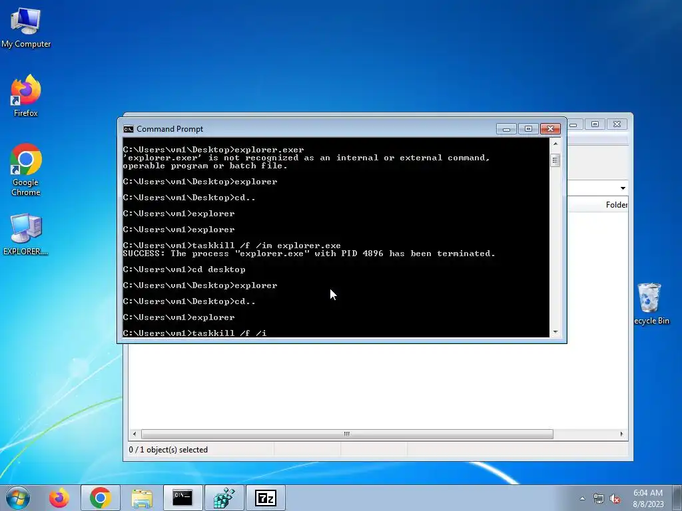The width and height of the screenshot is (682, 511).
Task: Click the Folder column header in background window
Action: pos(616,205)
